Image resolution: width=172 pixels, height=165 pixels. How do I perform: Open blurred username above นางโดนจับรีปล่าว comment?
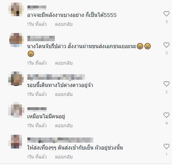click(x=41, y=38)
